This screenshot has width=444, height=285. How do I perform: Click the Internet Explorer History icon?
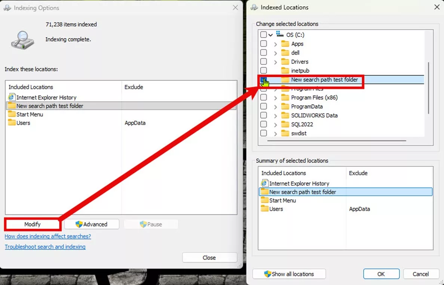pyautogui.click(x=11, y=97)
